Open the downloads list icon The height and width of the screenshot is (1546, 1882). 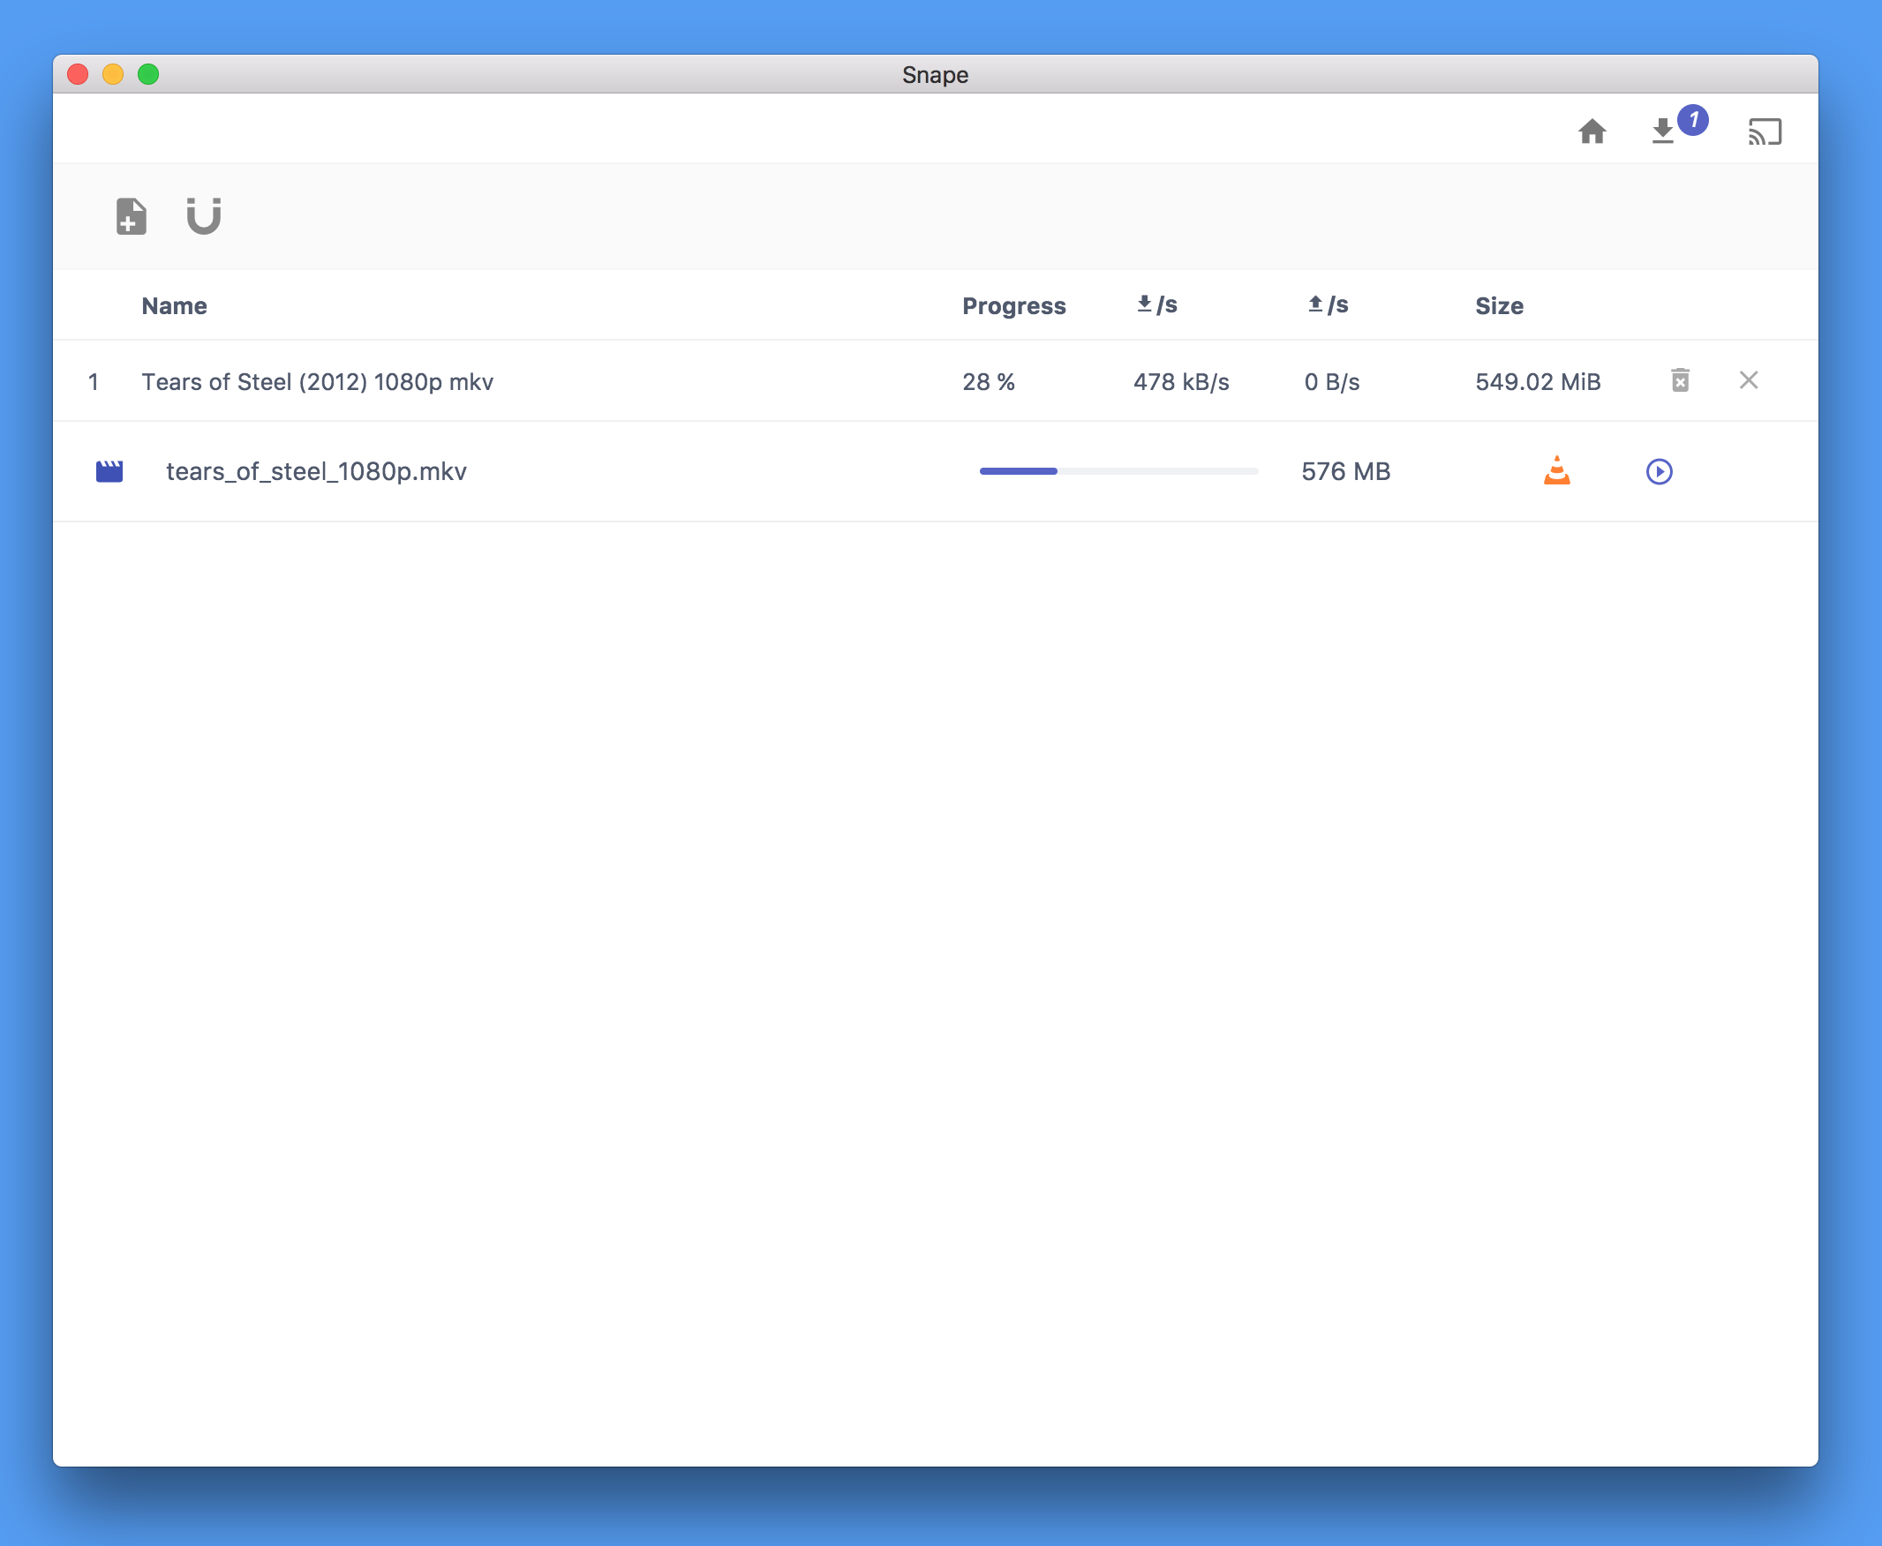pos(1662,131)
